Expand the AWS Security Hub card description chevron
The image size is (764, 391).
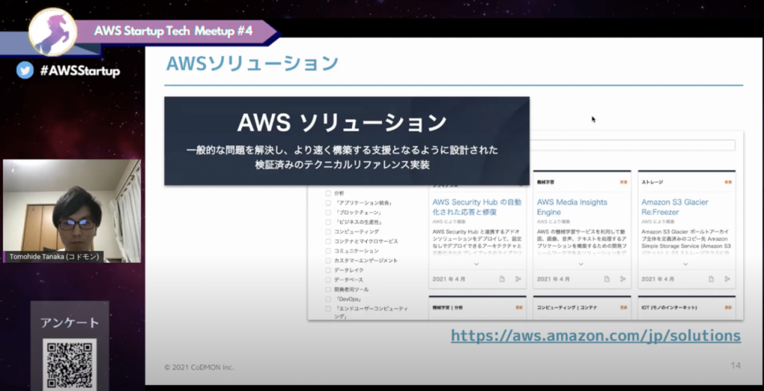(x=477, y=264)
